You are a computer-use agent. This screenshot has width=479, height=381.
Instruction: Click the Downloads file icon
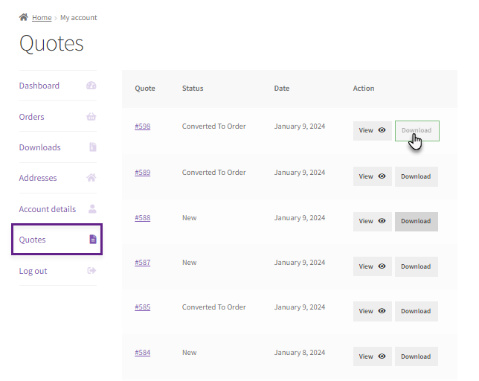(x=92, y=147)
